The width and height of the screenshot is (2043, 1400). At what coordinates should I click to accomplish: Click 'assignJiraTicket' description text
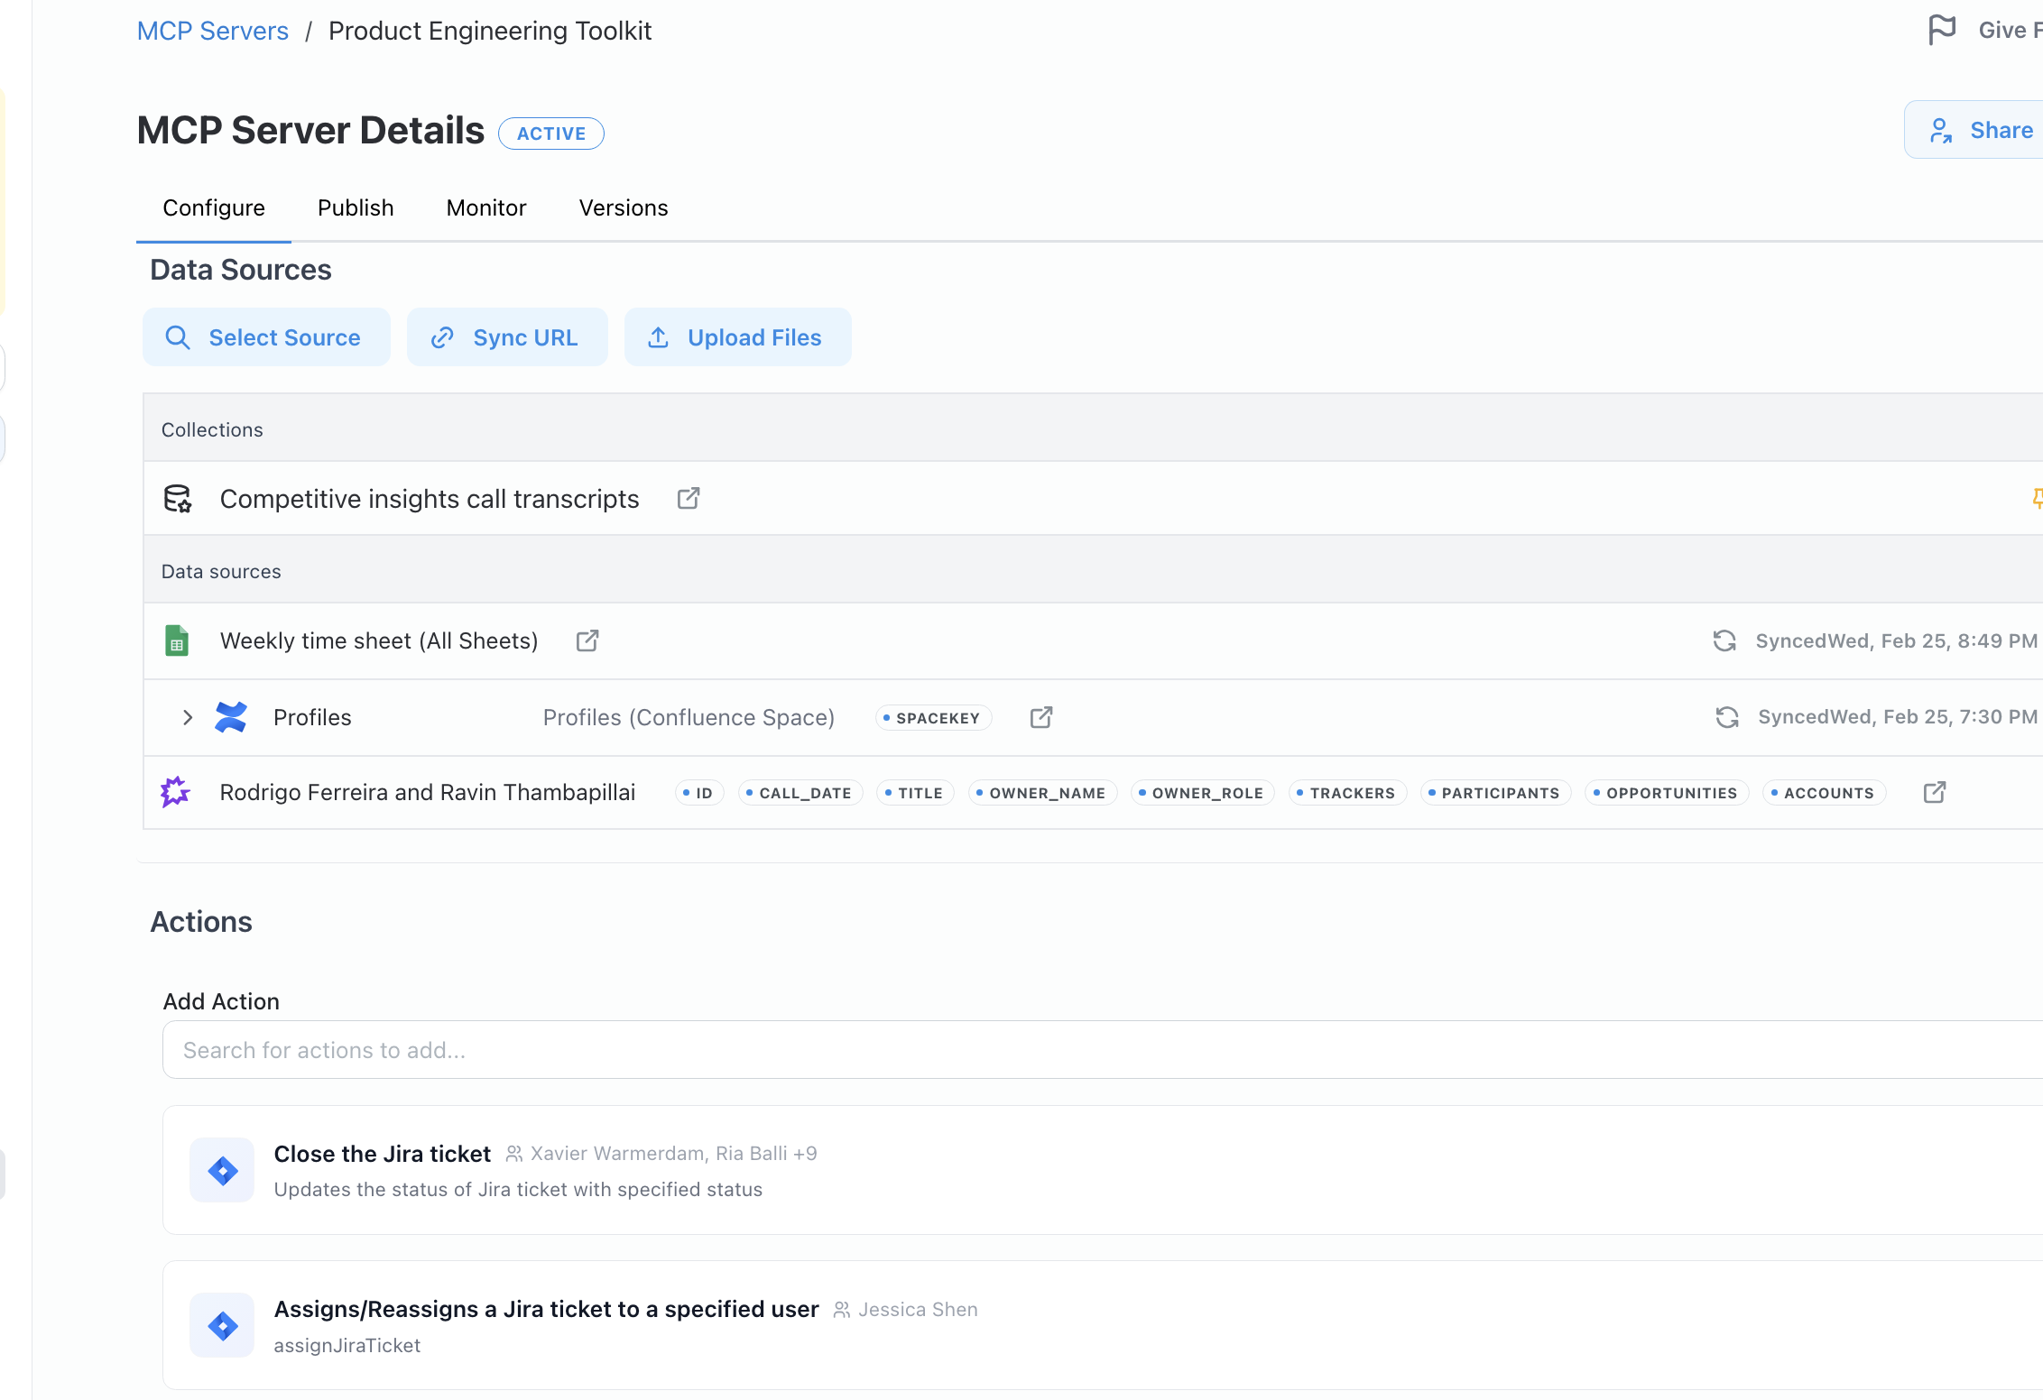tap(347, 1345)
